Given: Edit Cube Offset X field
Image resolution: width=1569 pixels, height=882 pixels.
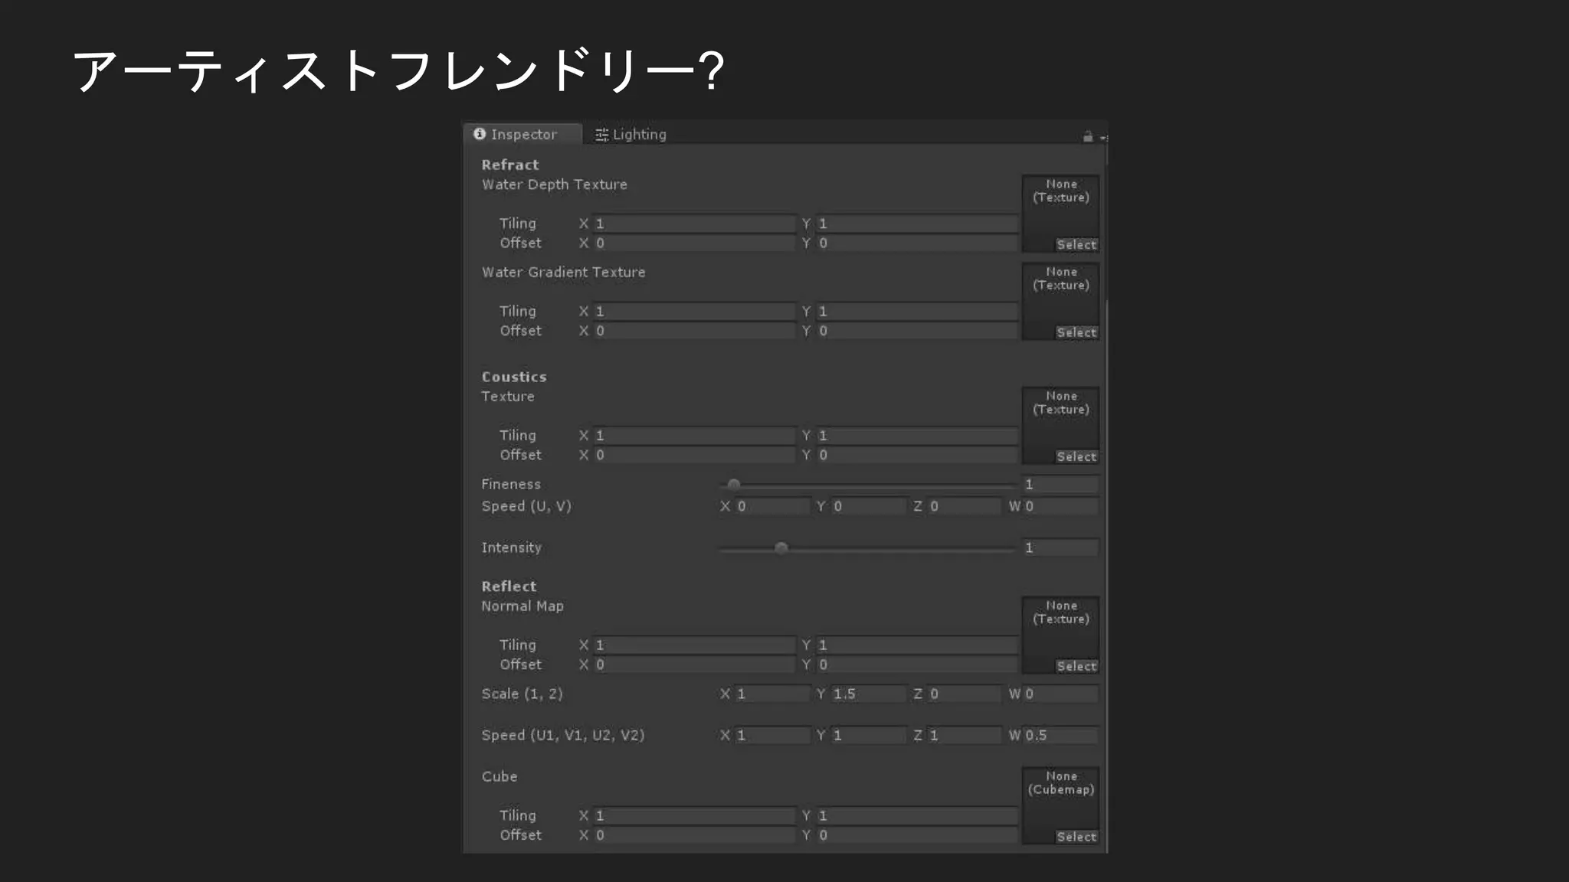Looking at the screenshot, I should (694, 835).
